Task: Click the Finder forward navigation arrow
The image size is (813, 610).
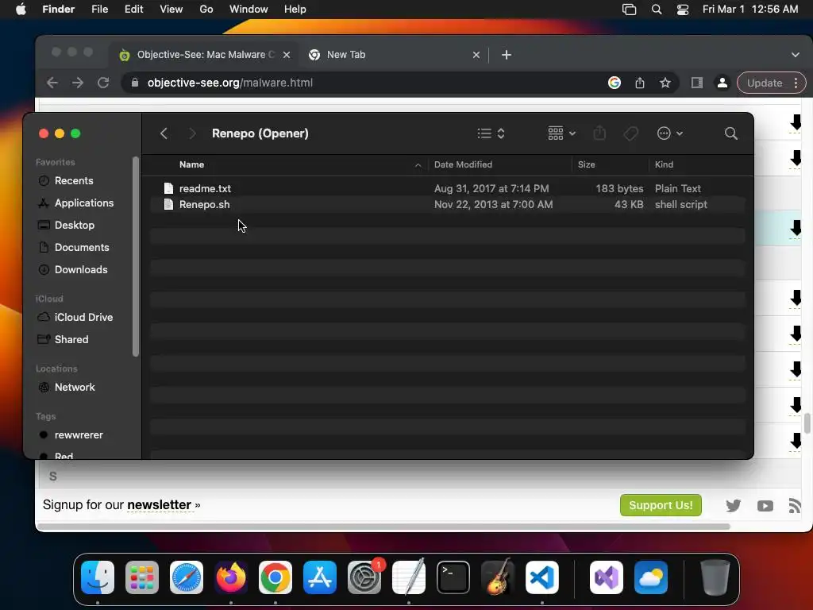Action: (192, 133)
